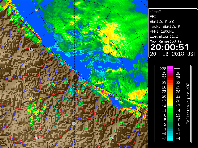The width and height of the screenshot is (198, 148).
Task: Select the dark green swatch beside left-column '2'
Action: (x=170, y=124)
